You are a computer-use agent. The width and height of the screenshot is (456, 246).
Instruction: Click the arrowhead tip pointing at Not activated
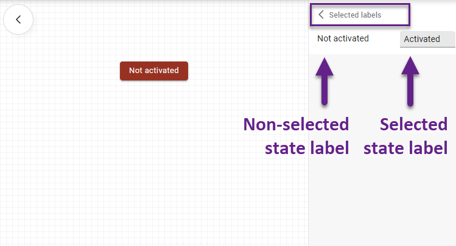[326, 58]
